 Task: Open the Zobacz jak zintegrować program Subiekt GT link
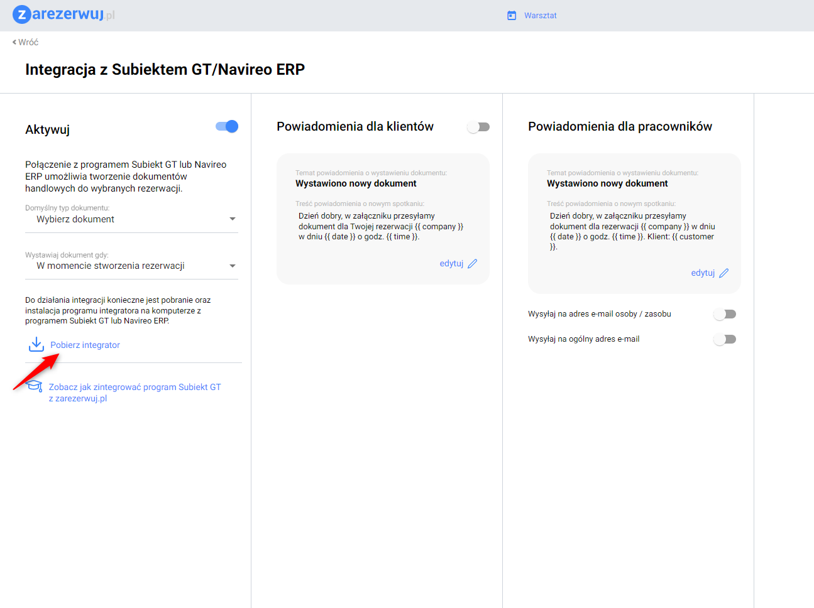pos(135,393)
